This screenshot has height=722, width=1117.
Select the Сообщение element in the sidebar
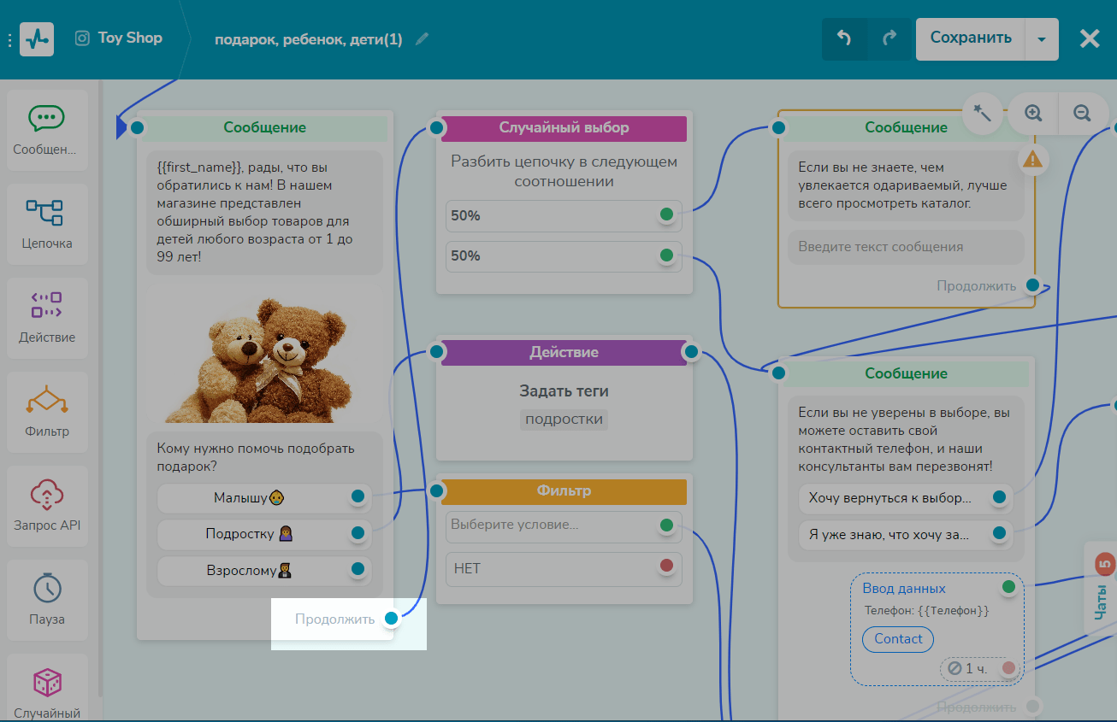[x=46, y=130]
